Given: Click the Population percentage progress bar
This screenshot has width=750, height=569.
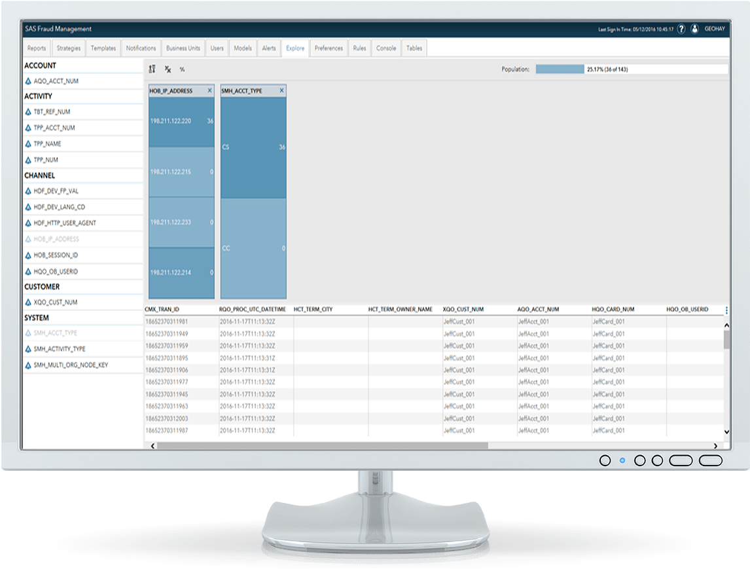Looking at the screenshot, I should tap(560, 69).
